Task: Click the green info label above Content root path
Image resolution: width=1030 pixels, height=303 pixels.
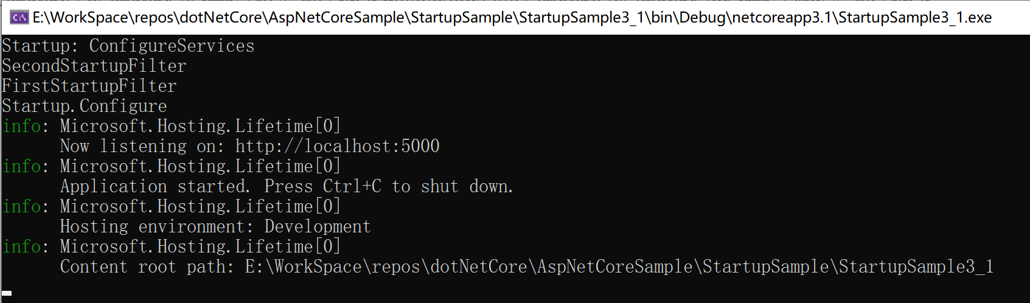Action: point(22,246)
